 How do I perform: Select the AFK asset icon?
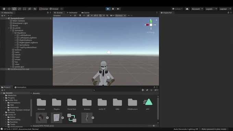pos(148,102)
